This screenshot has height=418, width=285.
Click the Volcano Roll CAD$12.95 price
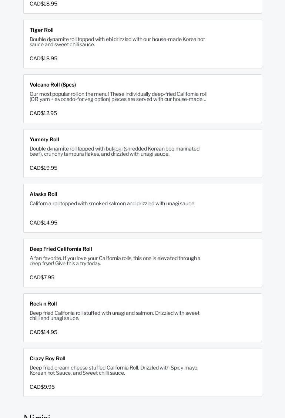pos(43,113)
